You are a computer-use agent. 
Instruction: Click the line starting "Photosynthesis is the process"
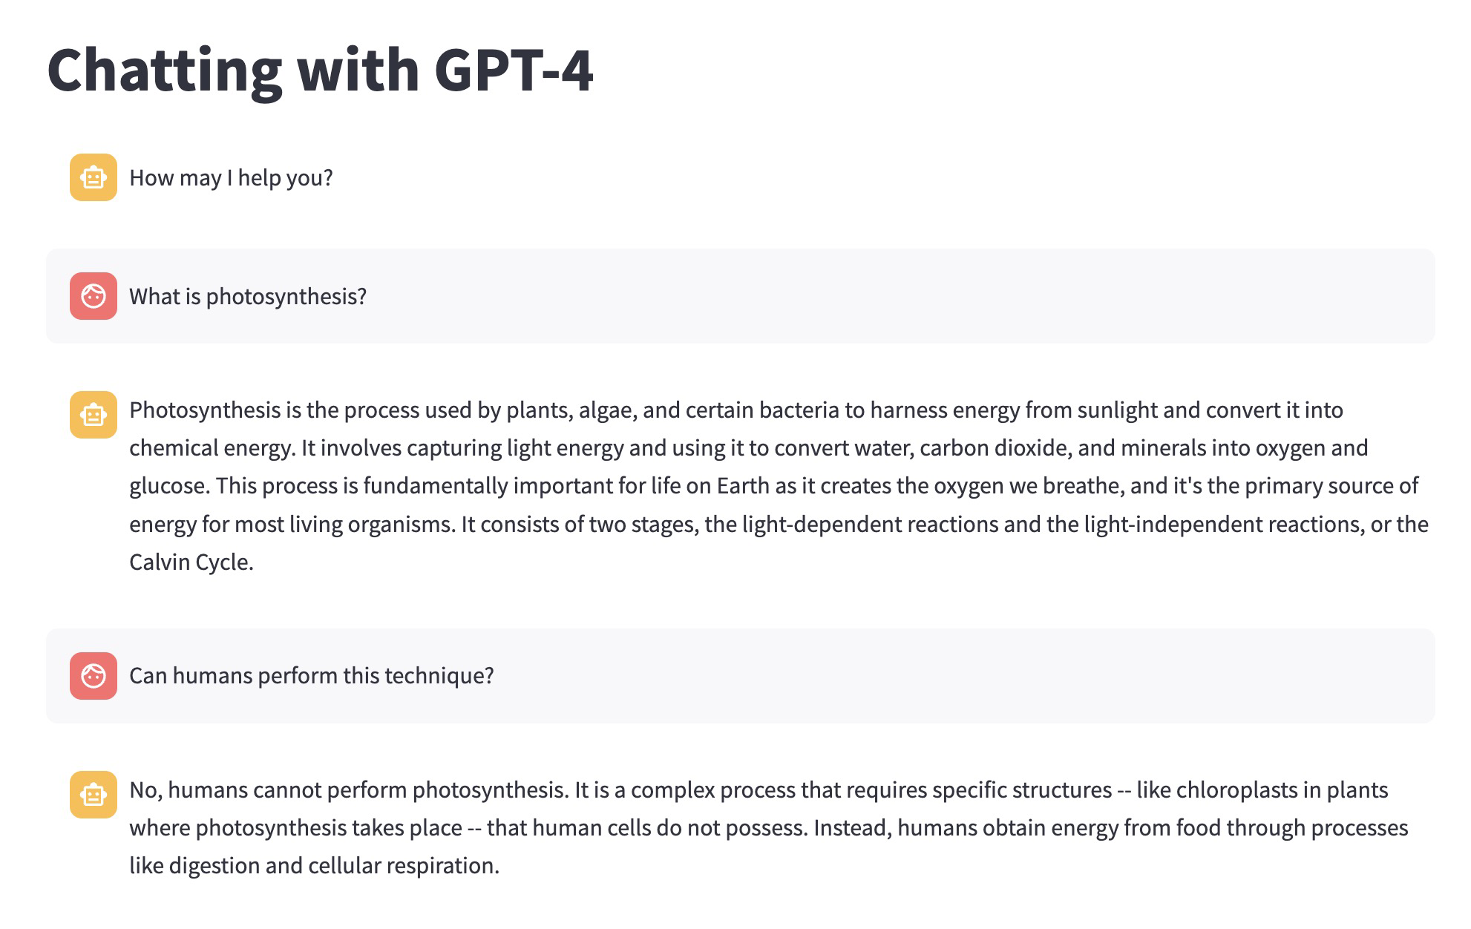pyautogui.click(x=735, y=410)
